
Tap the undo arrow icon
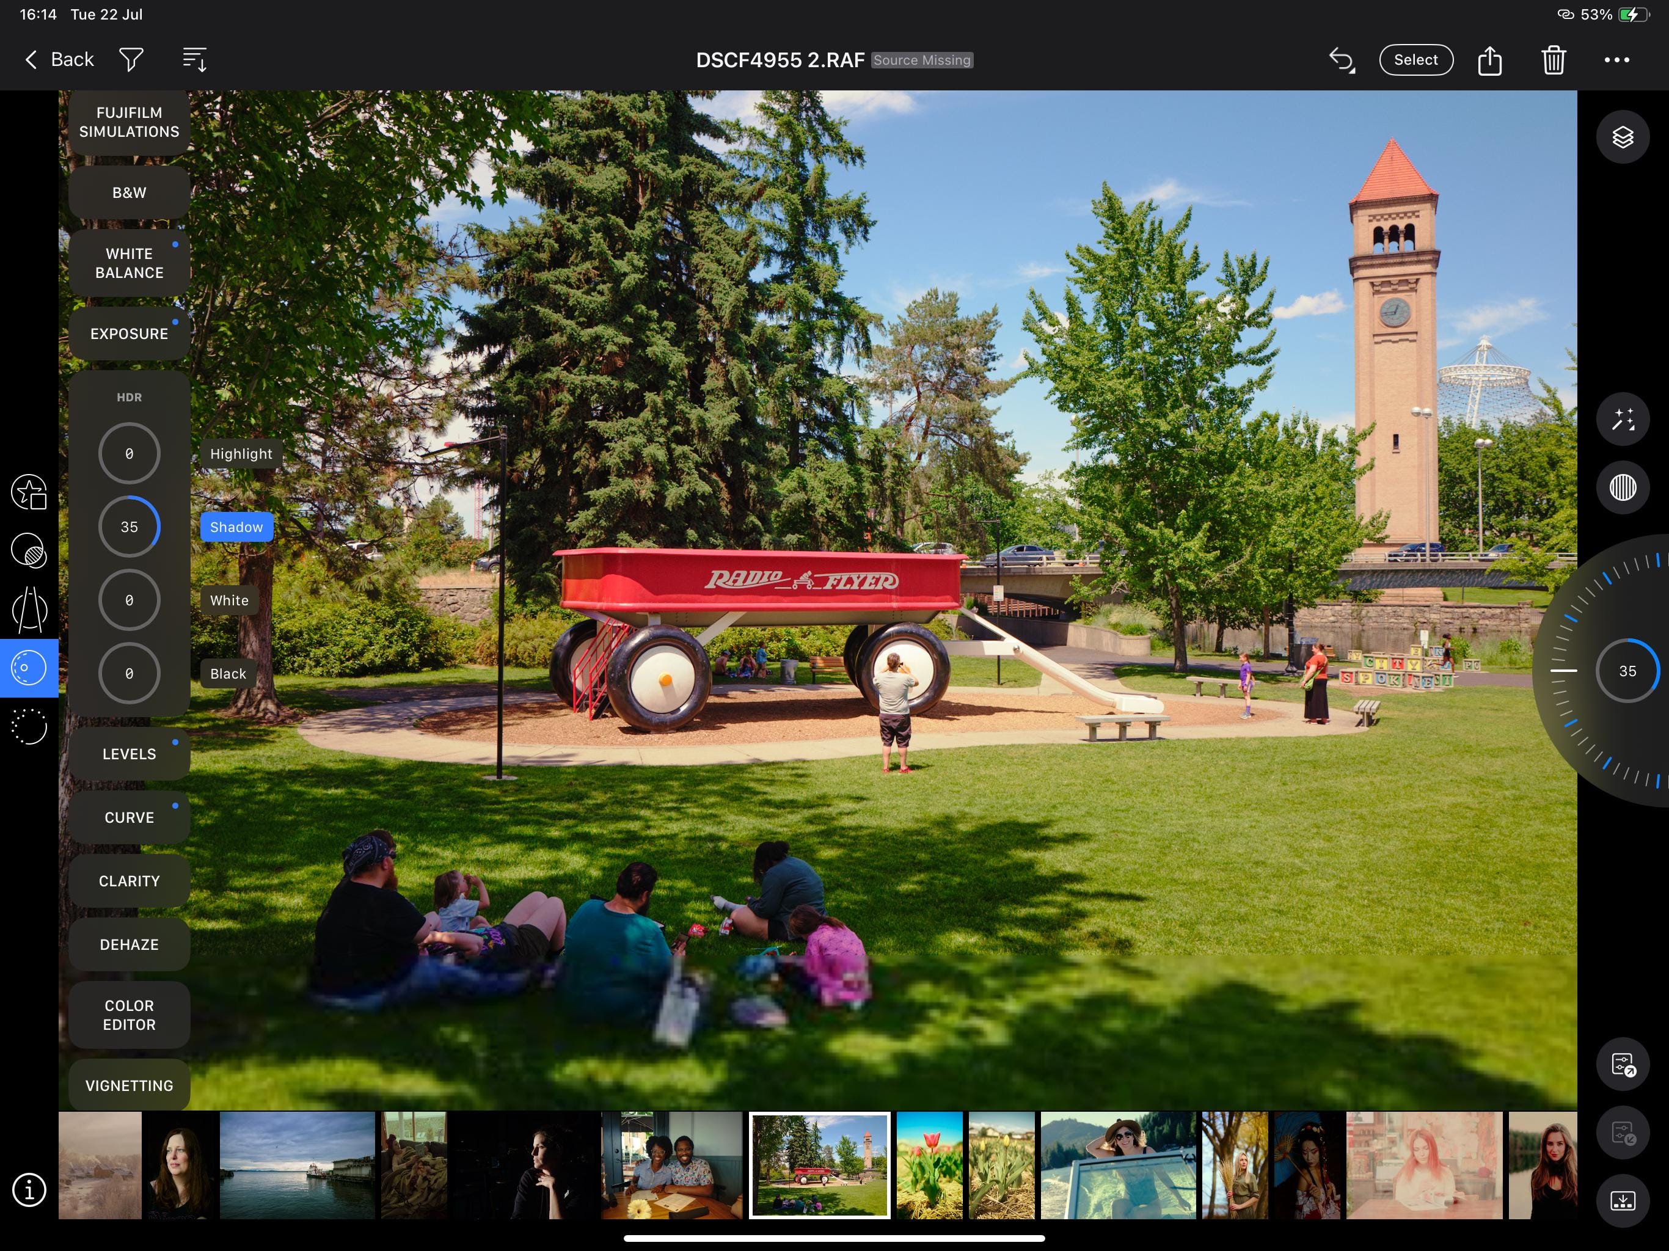(x=1342, y=60)
